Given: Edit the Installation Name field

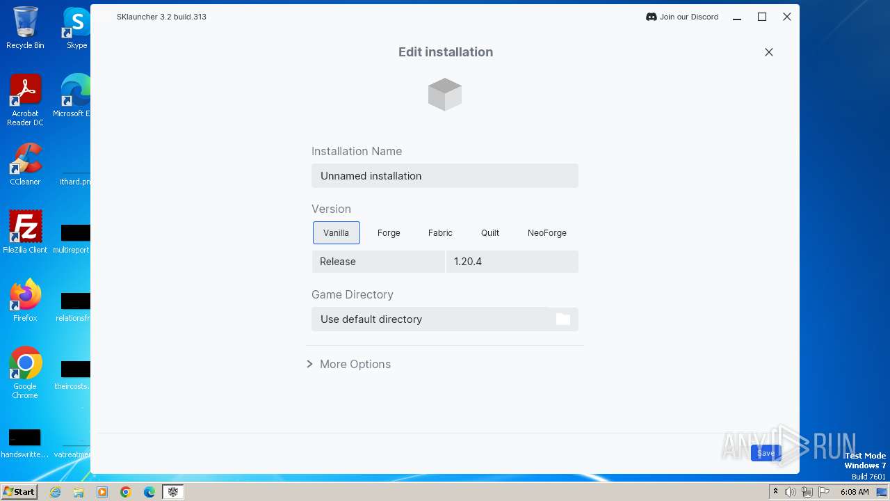Looking at the screenshot, I should [445, 176].
